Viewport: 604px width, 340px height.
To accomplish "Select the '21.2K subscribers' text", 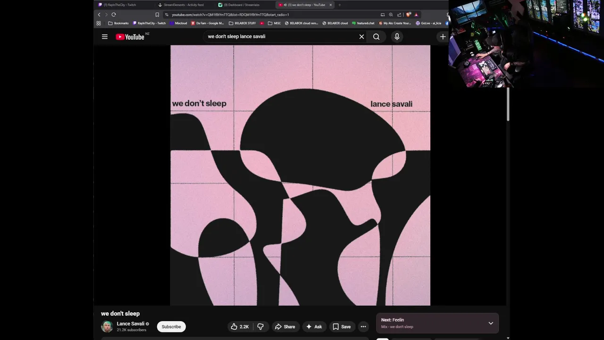I will point(132,330).
